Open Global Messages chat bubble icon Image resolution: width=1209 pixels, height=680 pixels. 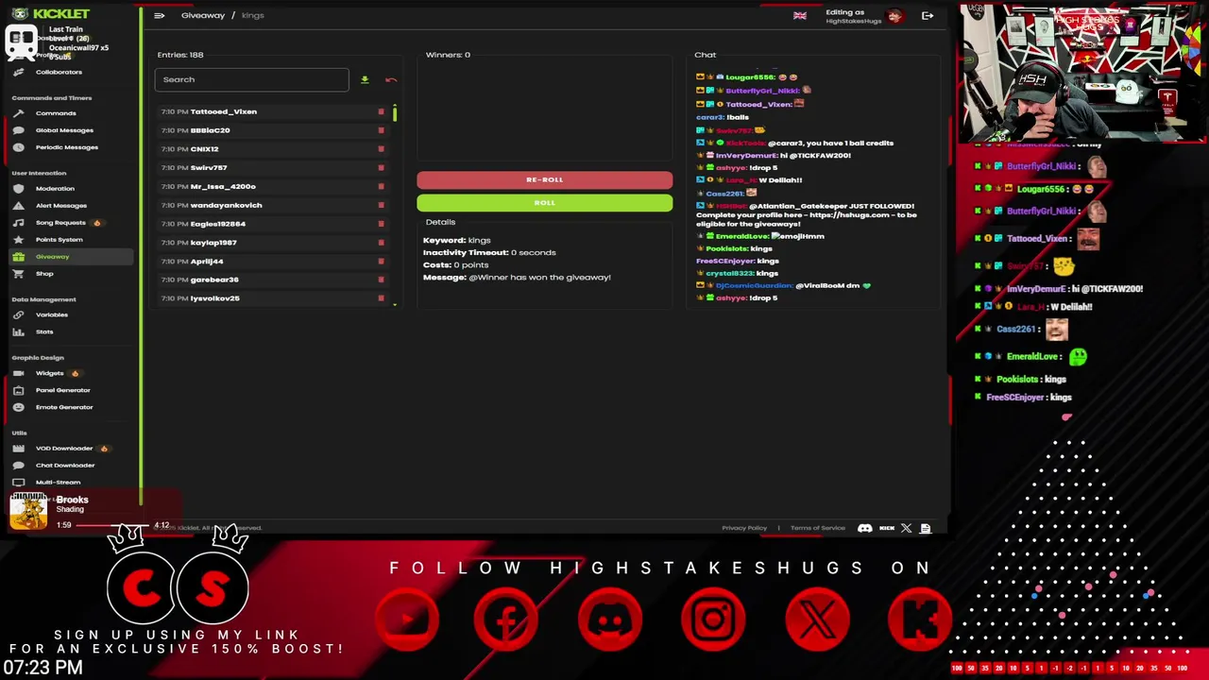19,130
